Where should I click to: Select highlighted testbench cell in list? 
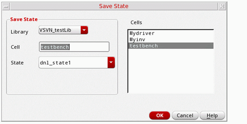tap(143, 46)
